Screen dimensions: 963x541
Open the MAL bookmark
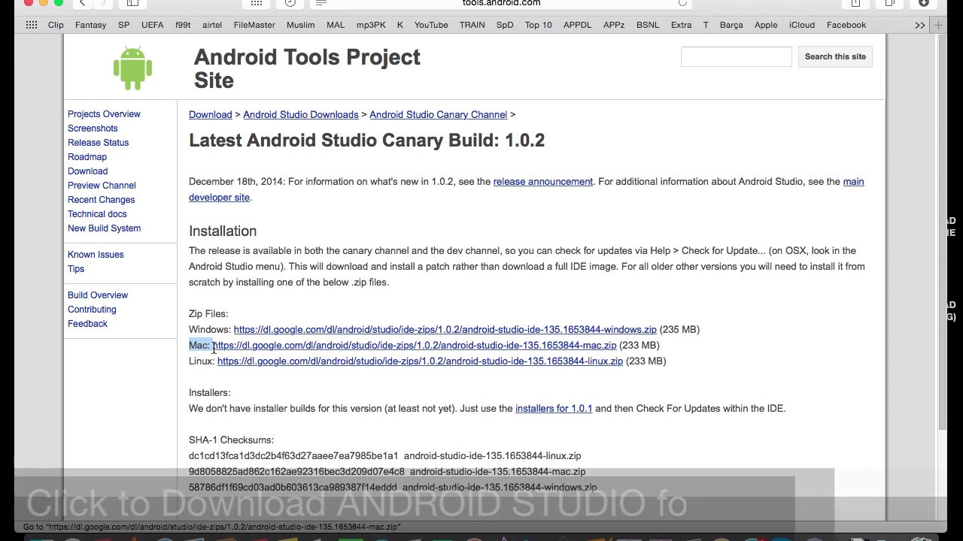[x=336, y=25]
